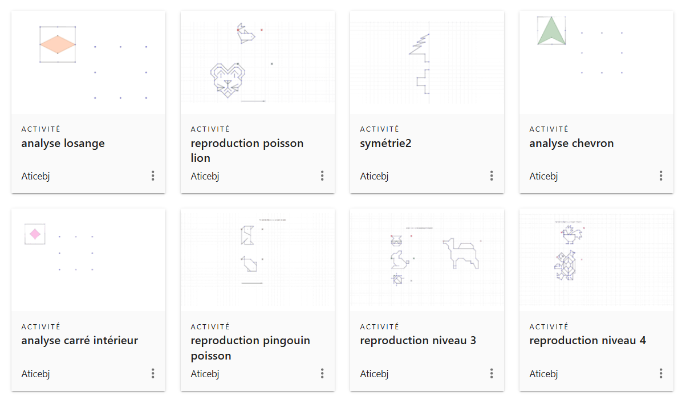Open options for reproduction niveau 4
Viewport: 682px width, 396px height.
tap(661, 374)
